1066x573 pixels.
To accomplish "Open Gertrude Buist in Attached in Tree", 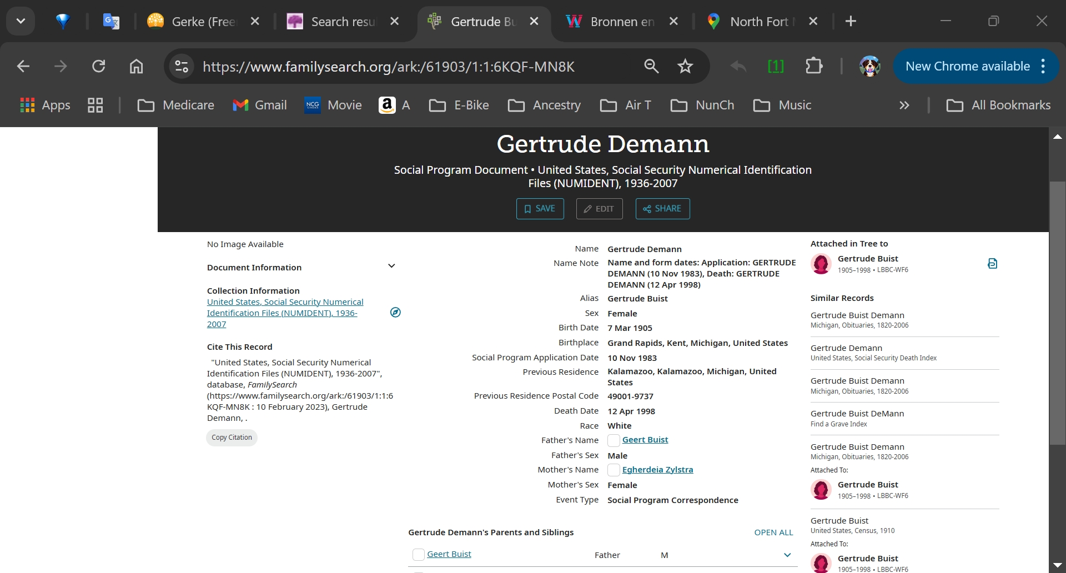I will tap(868, 259).
